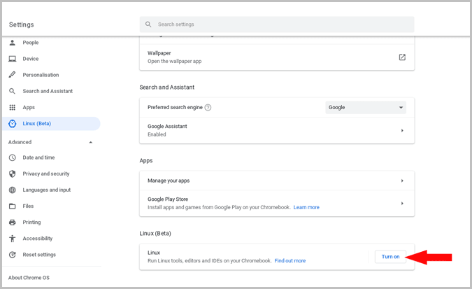Select Linux (Beta) in the sidebar

pos(36,124)
